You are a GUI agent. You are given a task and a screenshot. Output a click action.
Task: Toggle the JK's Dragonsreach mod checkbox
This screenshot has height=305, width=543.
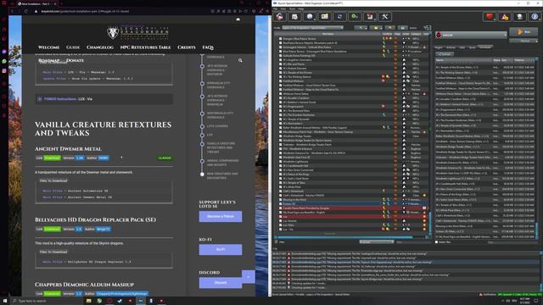[x=281, y=107]
